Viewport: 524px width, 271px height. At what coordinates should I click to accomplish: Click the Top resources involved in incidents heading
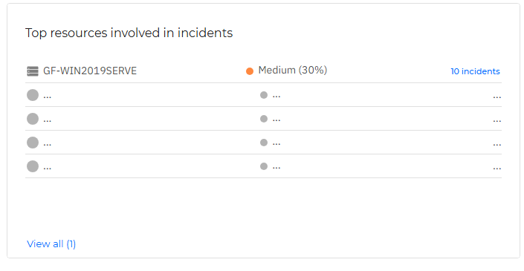[x=129, y=33]
